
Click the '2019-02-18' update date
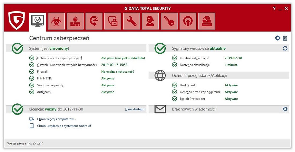click(x=233, y=58)
